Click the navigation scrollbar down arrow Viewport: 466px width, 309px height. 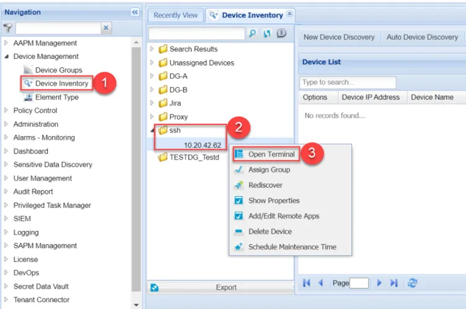pyautogui.click(x=136, y=305)
